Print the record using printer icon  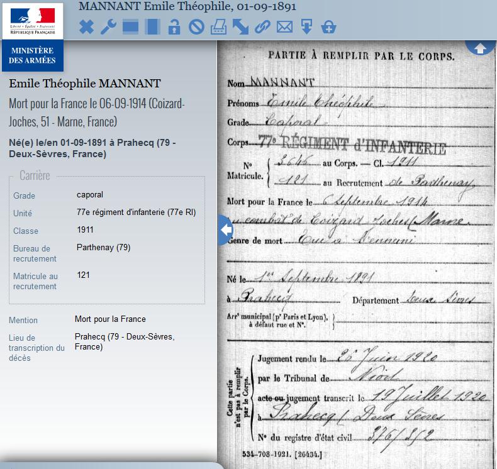(219, 26)
